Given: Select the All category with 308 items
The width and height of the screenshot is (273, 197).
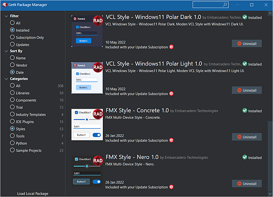Looking at the screenshot, I should pos(12,86).
